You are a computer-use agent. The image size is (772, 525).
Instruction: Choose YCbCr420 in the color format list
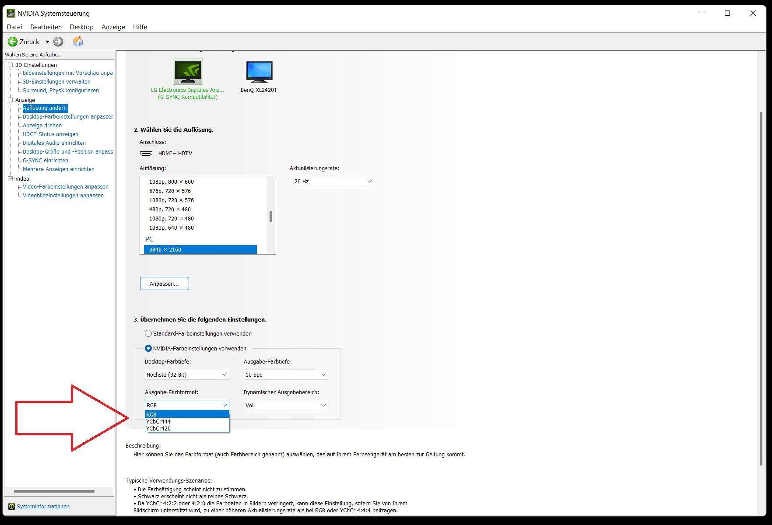(187, 428)
